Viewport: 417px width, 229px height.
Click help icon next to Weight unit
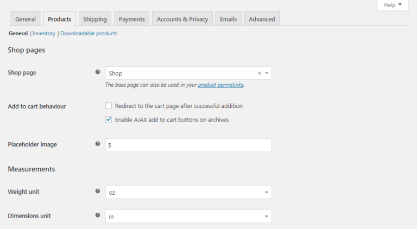click(98, 191)
